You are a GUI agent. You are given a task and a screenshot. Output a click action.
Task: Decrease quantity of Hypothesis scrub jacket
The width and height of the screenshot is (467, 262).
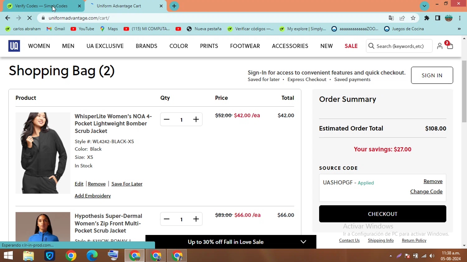[167, 219]
